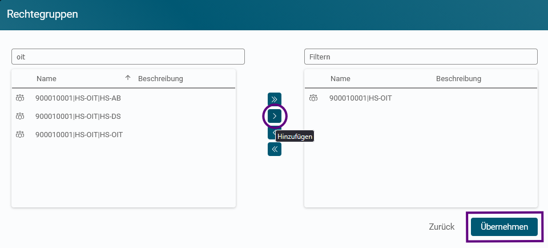Select the row 900010001|HS-OIT|HS-AB
Image resolution: width=548 pixels, height=248 pixels.
pos(123,98)
